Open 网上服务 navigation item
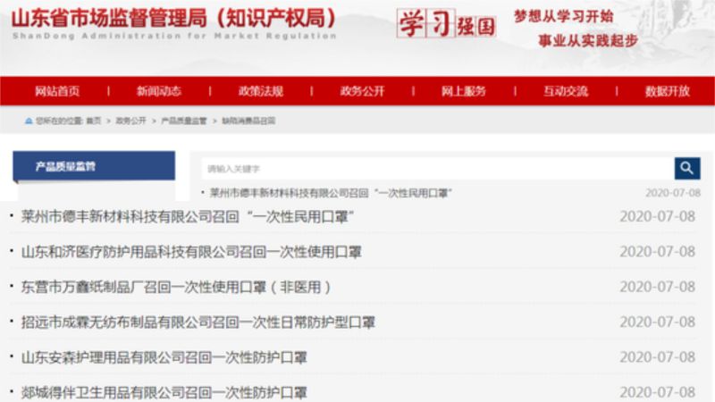This screenshot has width=715, height=402. click(x=463, y=91)
